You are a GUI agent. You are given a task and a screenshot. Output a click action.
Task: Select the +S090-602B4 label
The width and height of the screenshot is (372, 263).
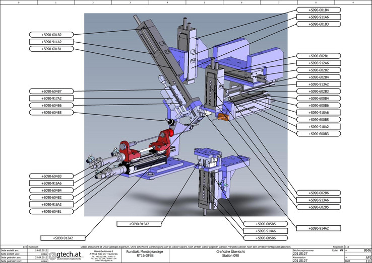coord(319,77)
